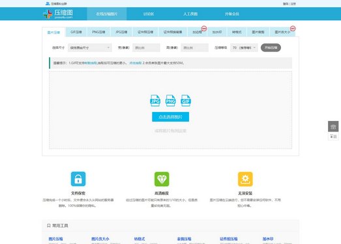
Task: Open the 图片改大小 link under 常用工具
Action: coord(100,239)
